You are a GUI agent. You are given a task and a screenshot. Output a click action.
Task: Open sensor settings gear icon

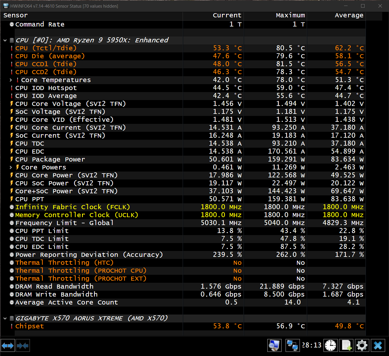[362, 345]
